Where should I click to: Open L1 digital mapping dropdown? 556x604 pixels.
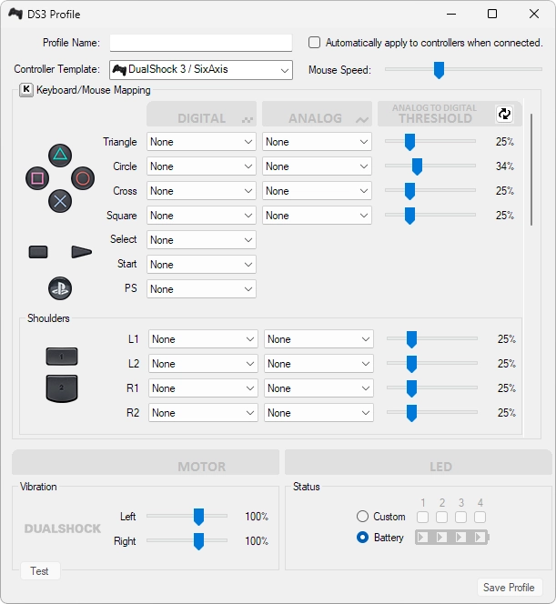click(203, 339)
